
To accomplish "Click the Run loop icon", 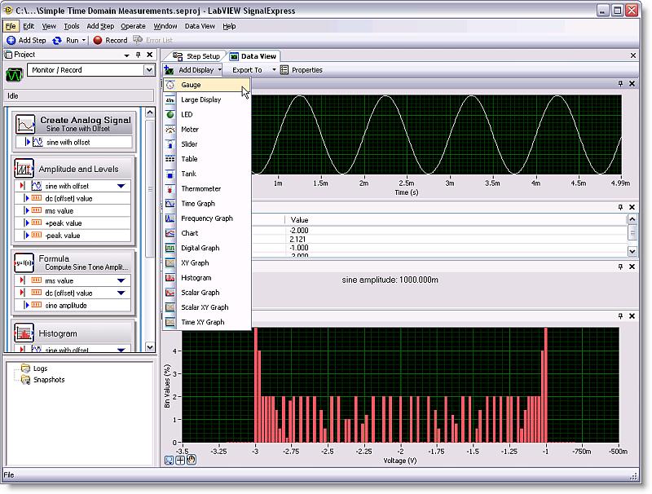I will [57, 40].
